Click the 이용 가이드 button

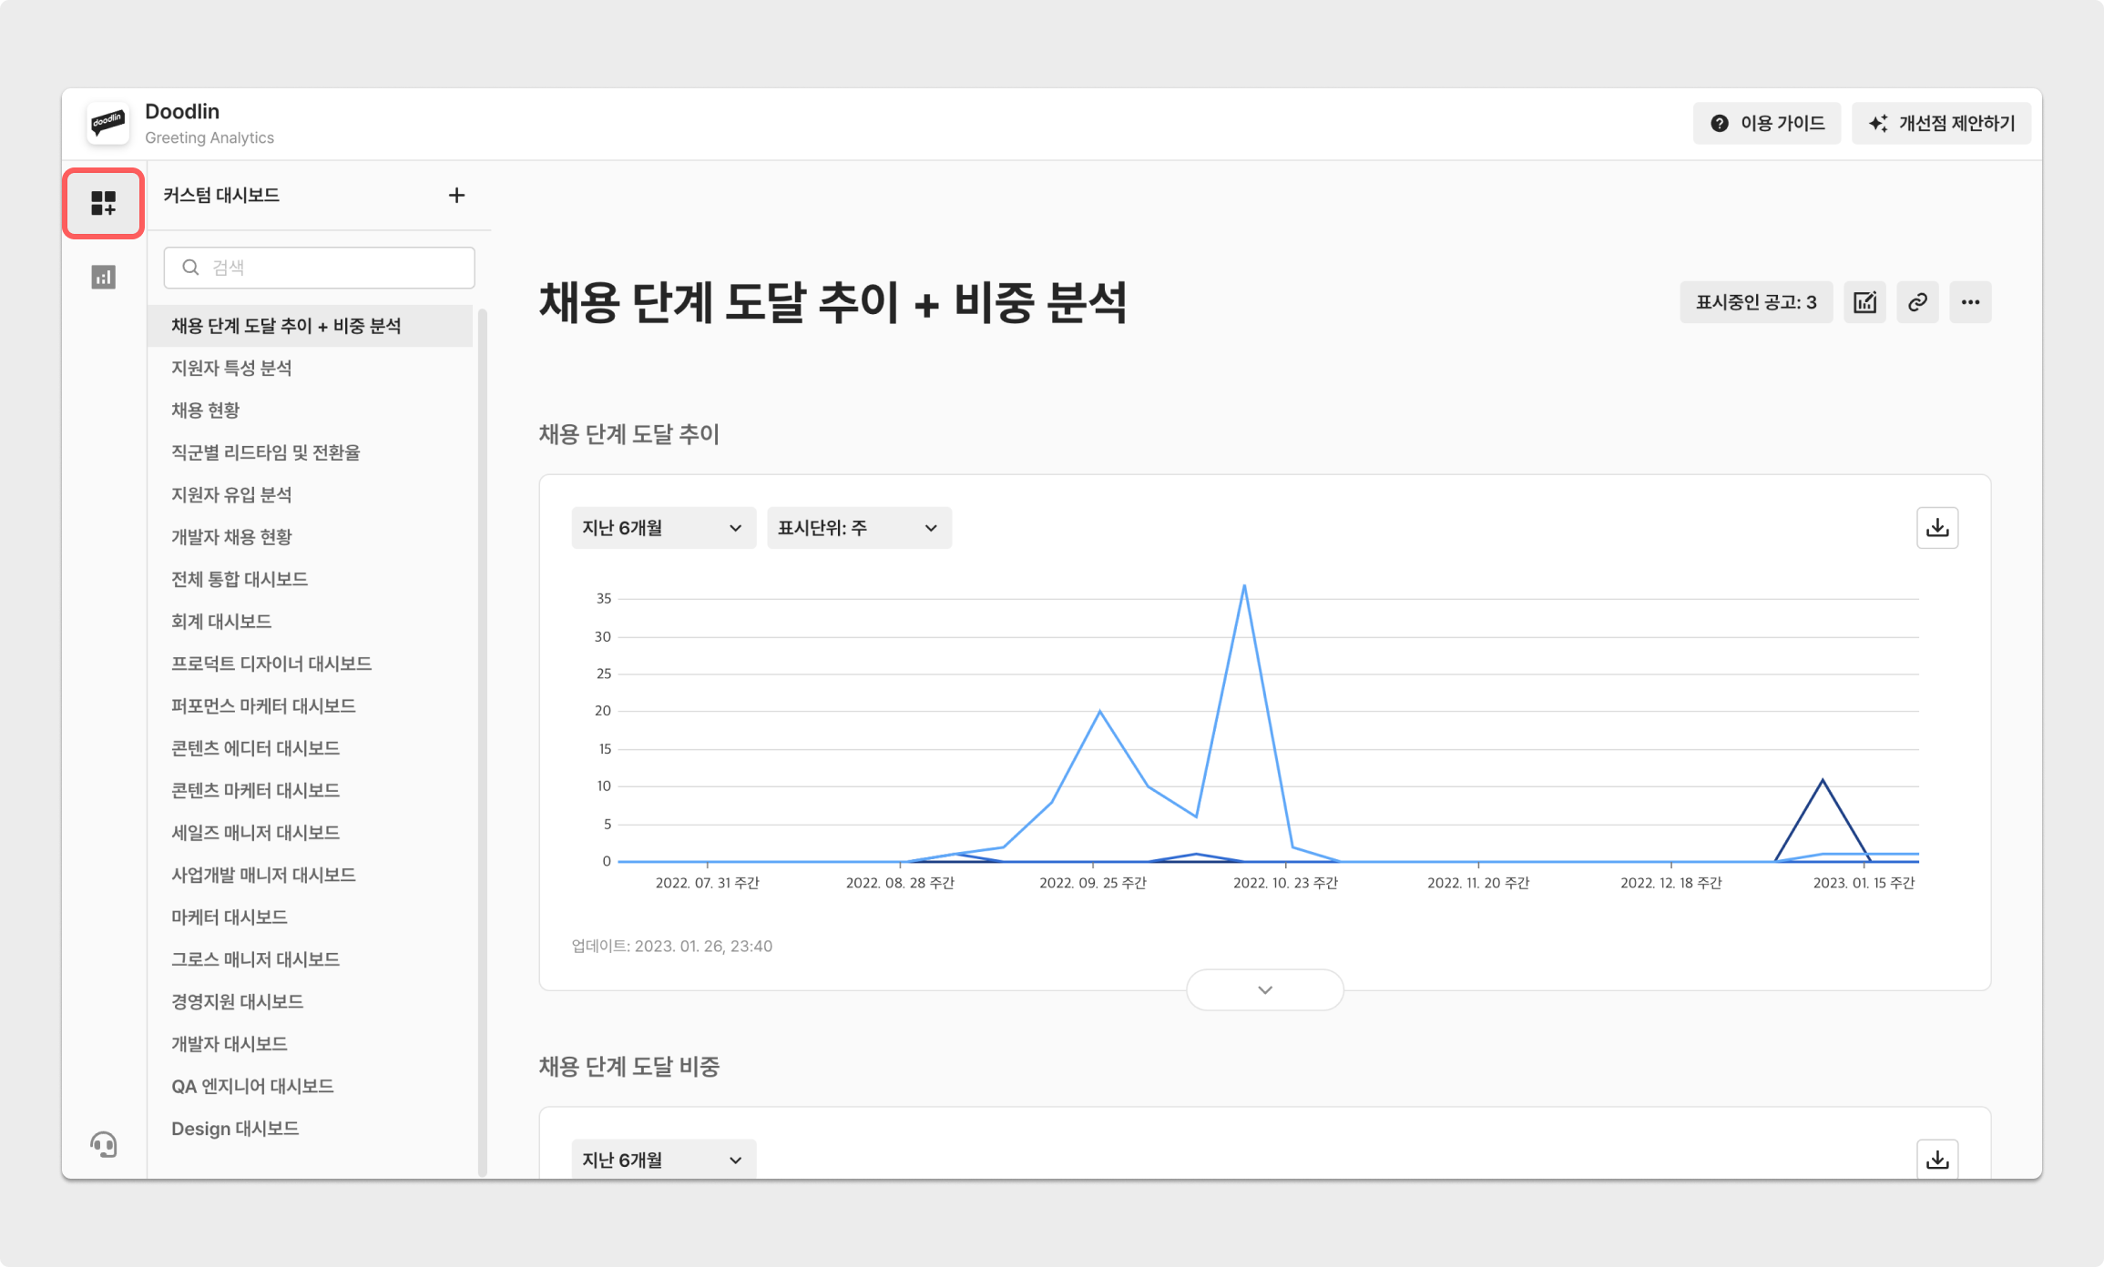[1767, 124]
